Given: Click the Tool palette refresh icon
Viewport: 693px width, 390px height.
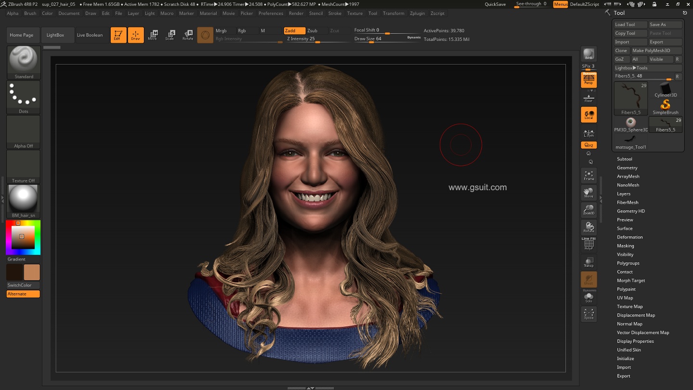Looking at the screenshot, I should click(x=685, y=13).
